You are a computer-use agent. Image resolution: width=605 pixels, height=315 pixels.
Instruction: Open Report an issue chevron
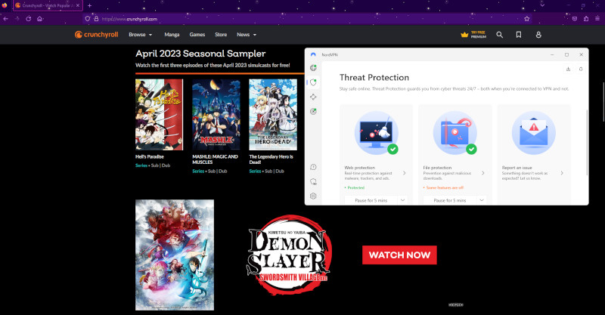tap(562, 173)
